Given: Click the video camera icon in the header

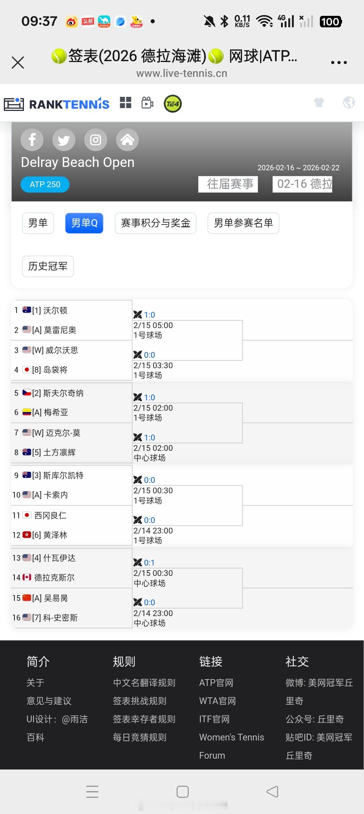Looking at the screenshot, I should point(147,103).
